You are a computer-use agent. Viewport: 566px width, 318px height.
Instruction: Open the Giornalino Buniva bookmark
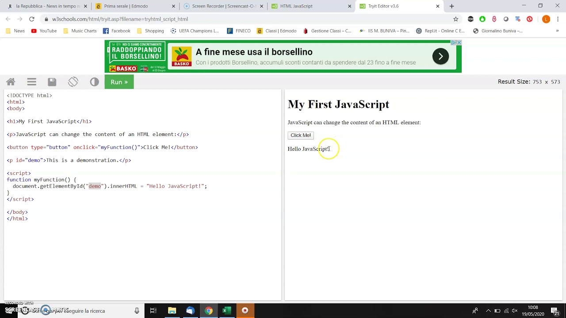[497, 31]
